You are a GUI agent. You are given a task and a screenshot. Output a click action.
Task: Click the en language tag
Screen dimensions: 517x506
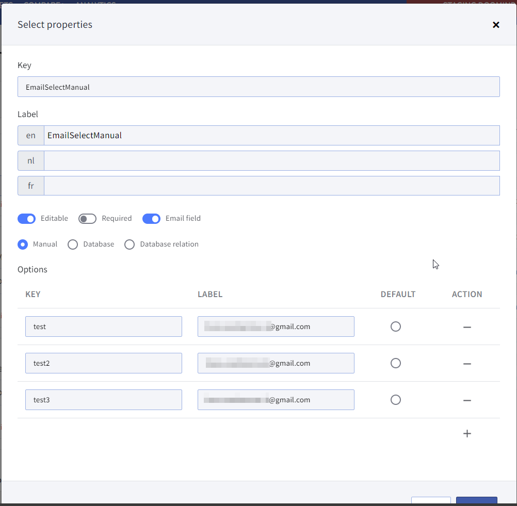pos(31,136)
